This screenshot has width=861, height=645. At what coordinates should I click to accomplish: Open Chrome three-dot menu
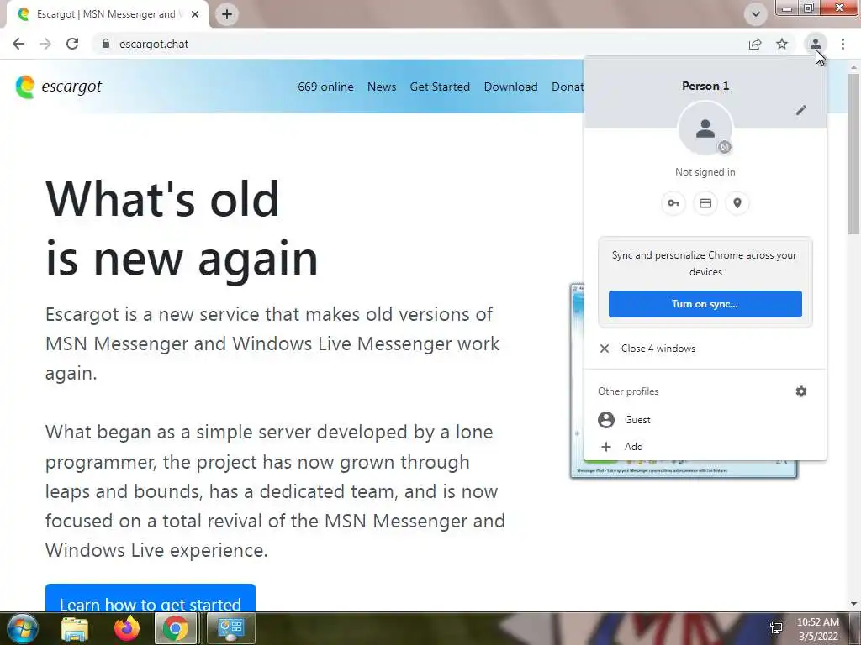coord(843,44)
